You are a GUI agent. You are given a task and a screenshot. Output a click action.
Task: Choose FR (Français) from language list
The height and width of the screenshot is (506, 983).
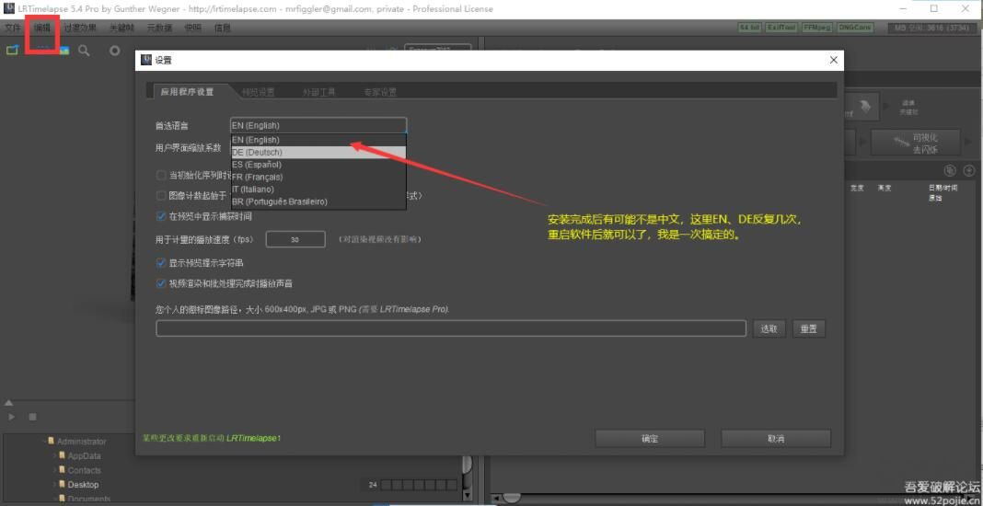[318, 177]
